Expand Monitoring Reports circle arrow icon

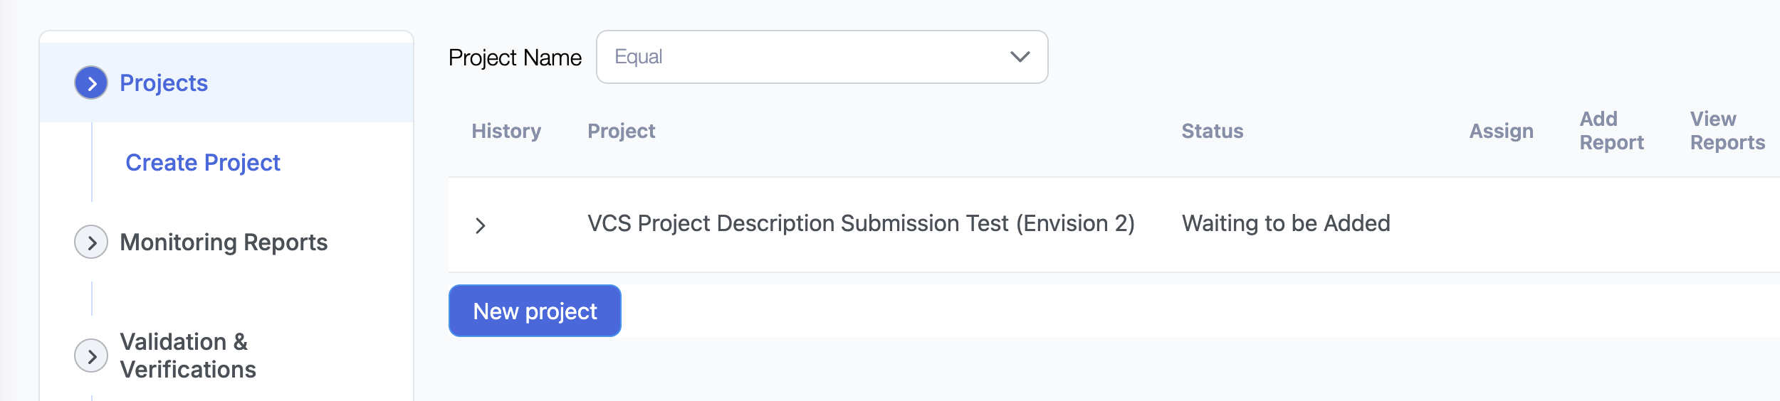[x=91, y=242]
